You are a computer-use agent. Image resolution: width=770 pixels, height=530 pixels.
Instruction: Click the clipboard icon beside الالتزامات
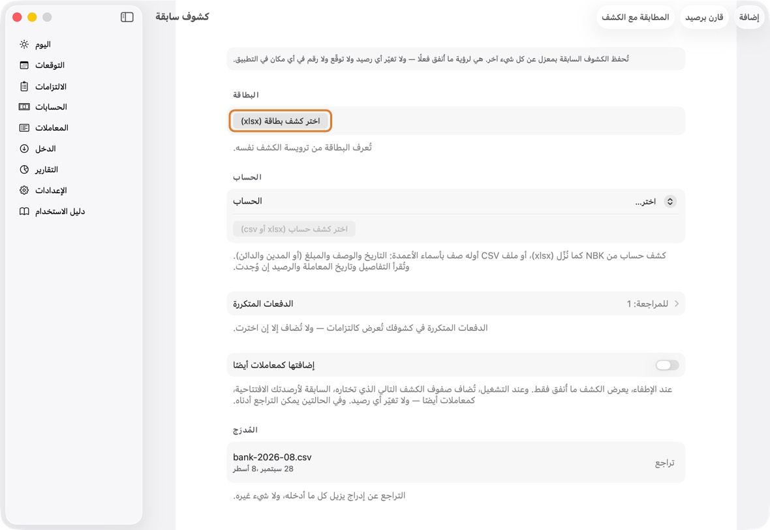pyautogui.click(x=24, y=86)
